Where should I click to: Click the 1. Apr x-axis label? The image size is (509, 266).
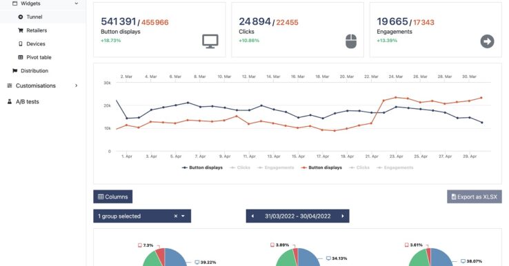coord(127,156)
